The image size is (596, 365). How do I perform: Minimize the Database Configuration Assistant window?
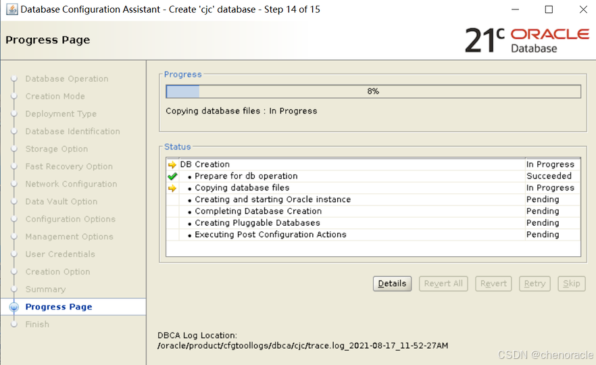(x=516, y=9)
